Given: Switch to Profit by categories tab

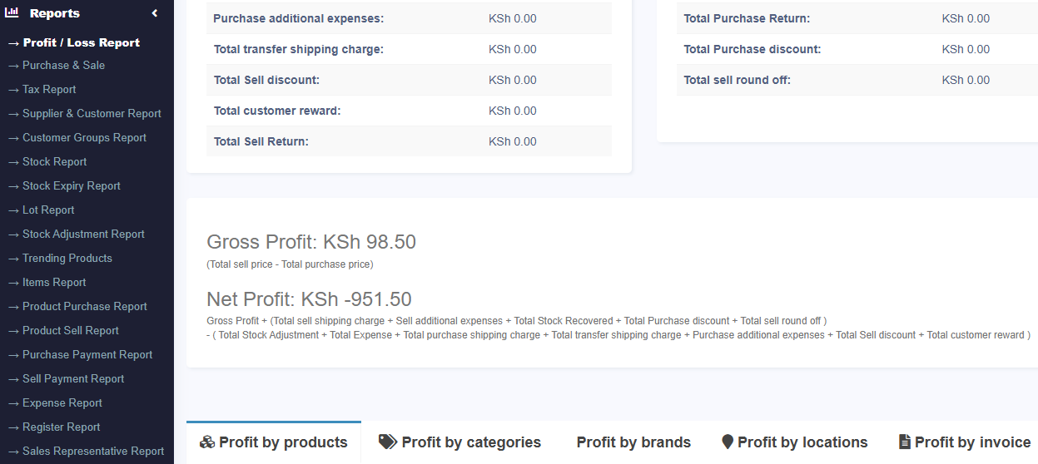Looking at the screenshot, I should coord(459,442).
